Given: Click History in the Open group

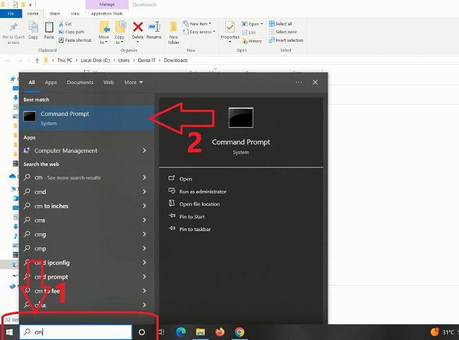Looking at the screenshot, I should click(252, 41).
